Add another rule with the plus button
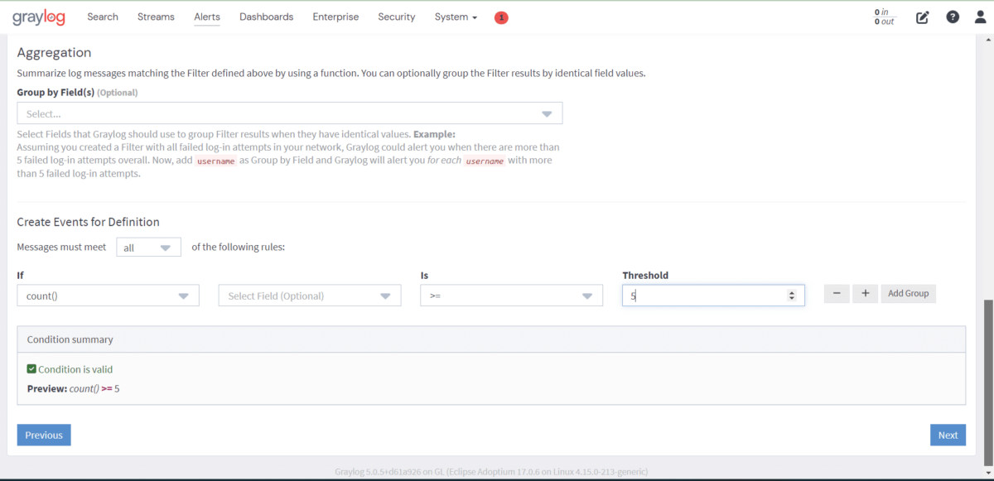The image size is (994, 481). pos(865,293)
